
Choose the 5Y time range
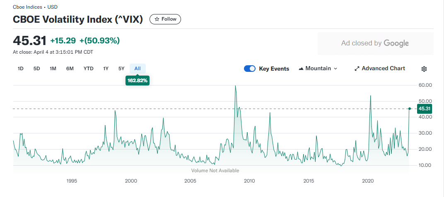coord(121,69)
